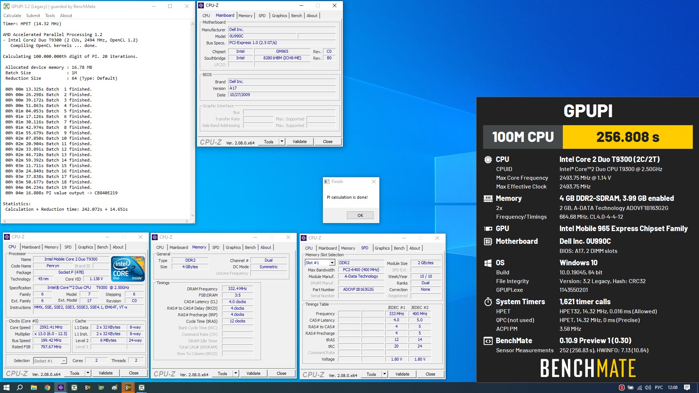Open the volume speaker tray icon
Screen dimensions: 699x393
[x=648, y=388]
